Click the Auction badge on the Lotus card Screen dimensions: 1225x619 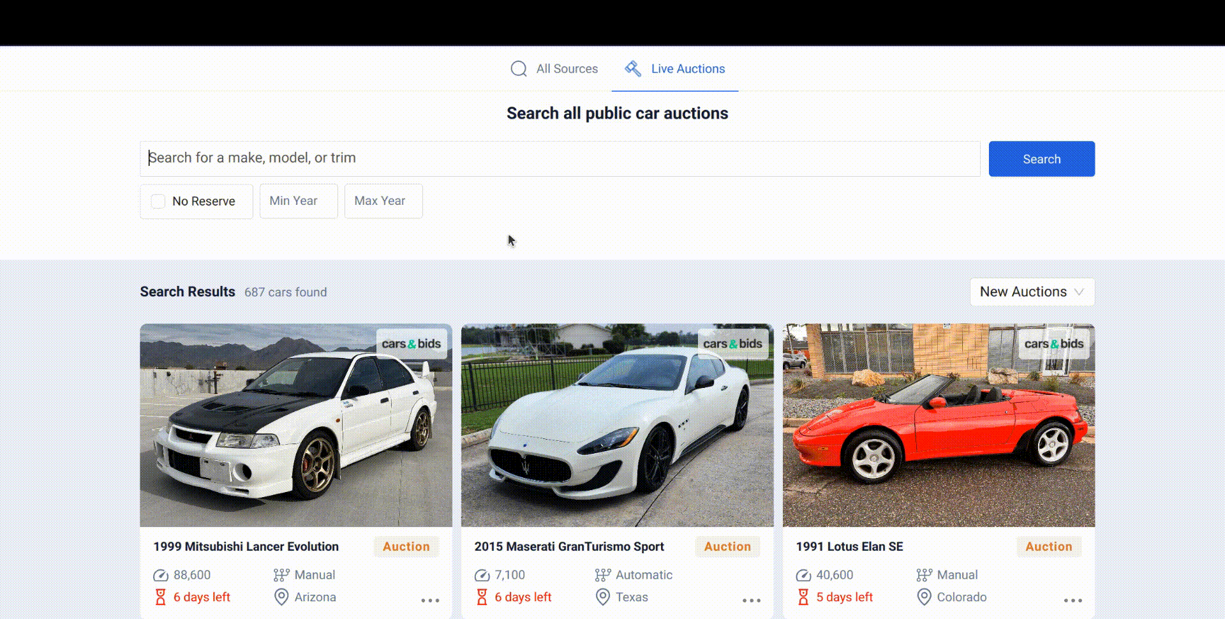click(1049, 547)
